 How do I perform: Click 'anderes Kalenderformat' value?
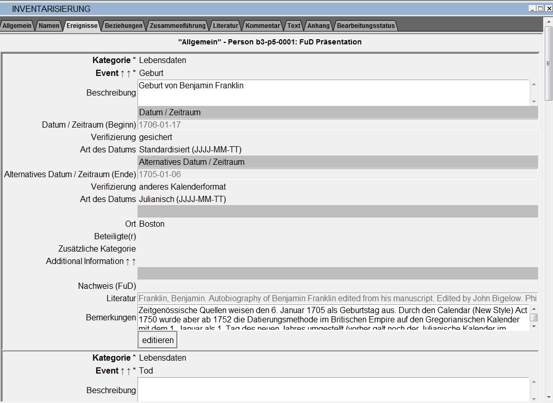[182, 187]
